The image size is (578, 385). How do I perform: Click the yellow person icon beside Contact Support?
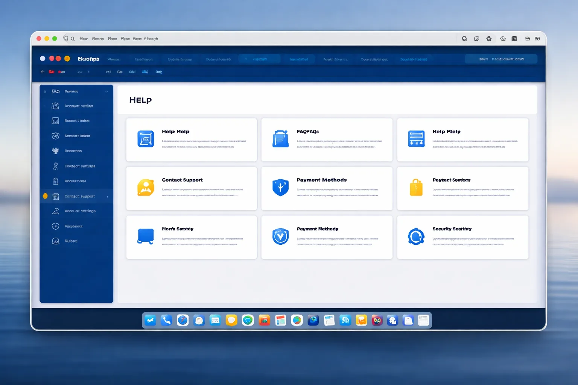pyautogui.click(x=146, y=188)
